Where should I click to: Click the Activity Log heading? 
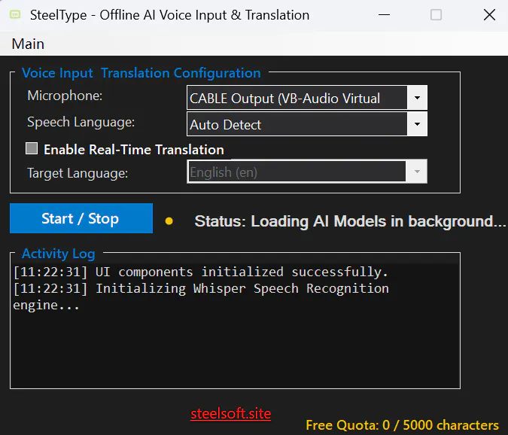coord(58,254)
